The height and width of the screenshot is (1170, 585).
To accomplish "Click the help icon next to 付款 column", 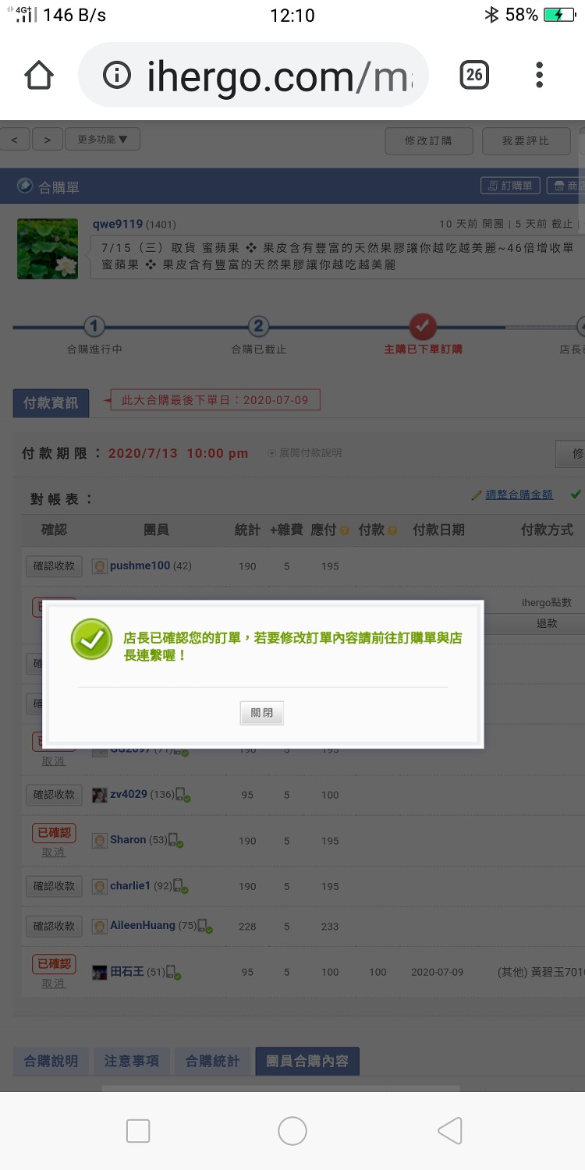I will point(392,531).
